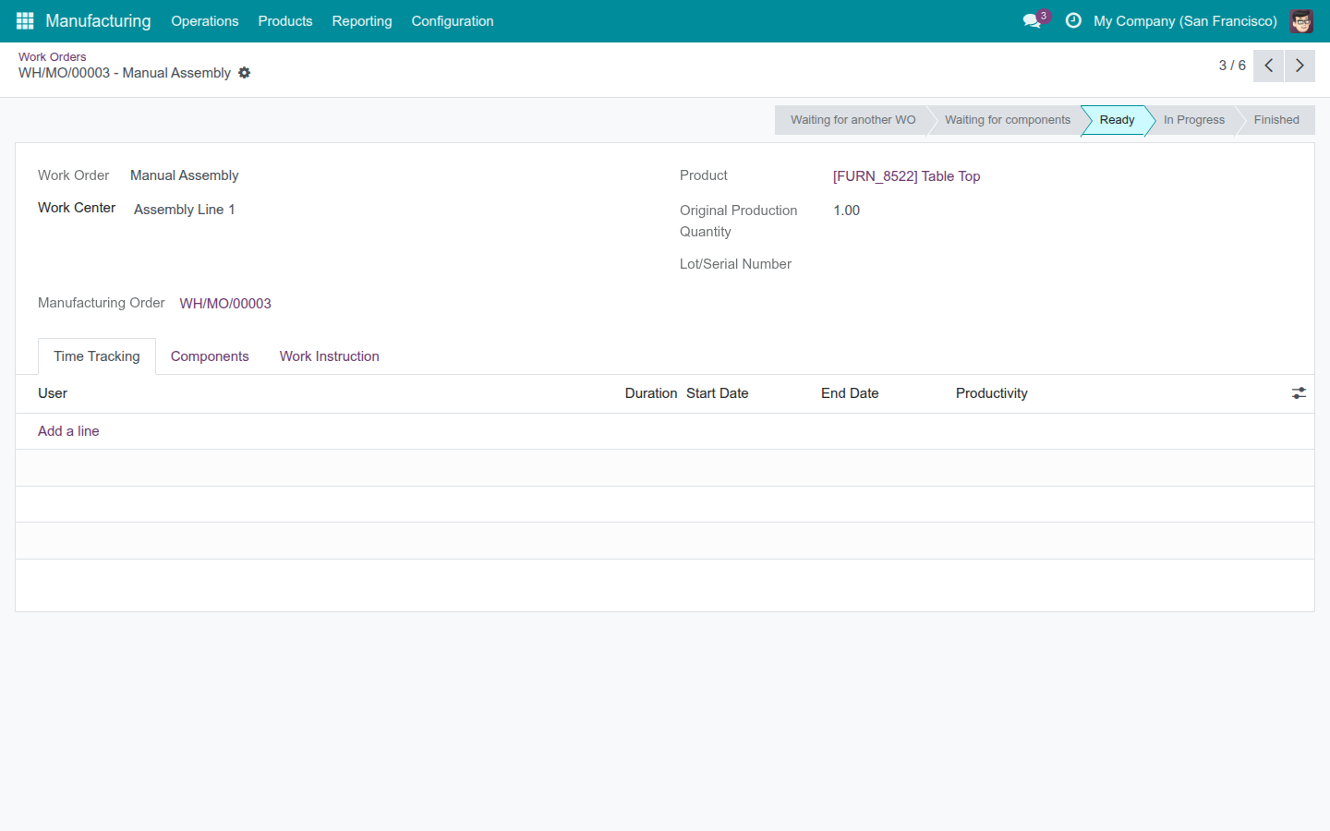Open the Table Top product link

coord(906,176)
